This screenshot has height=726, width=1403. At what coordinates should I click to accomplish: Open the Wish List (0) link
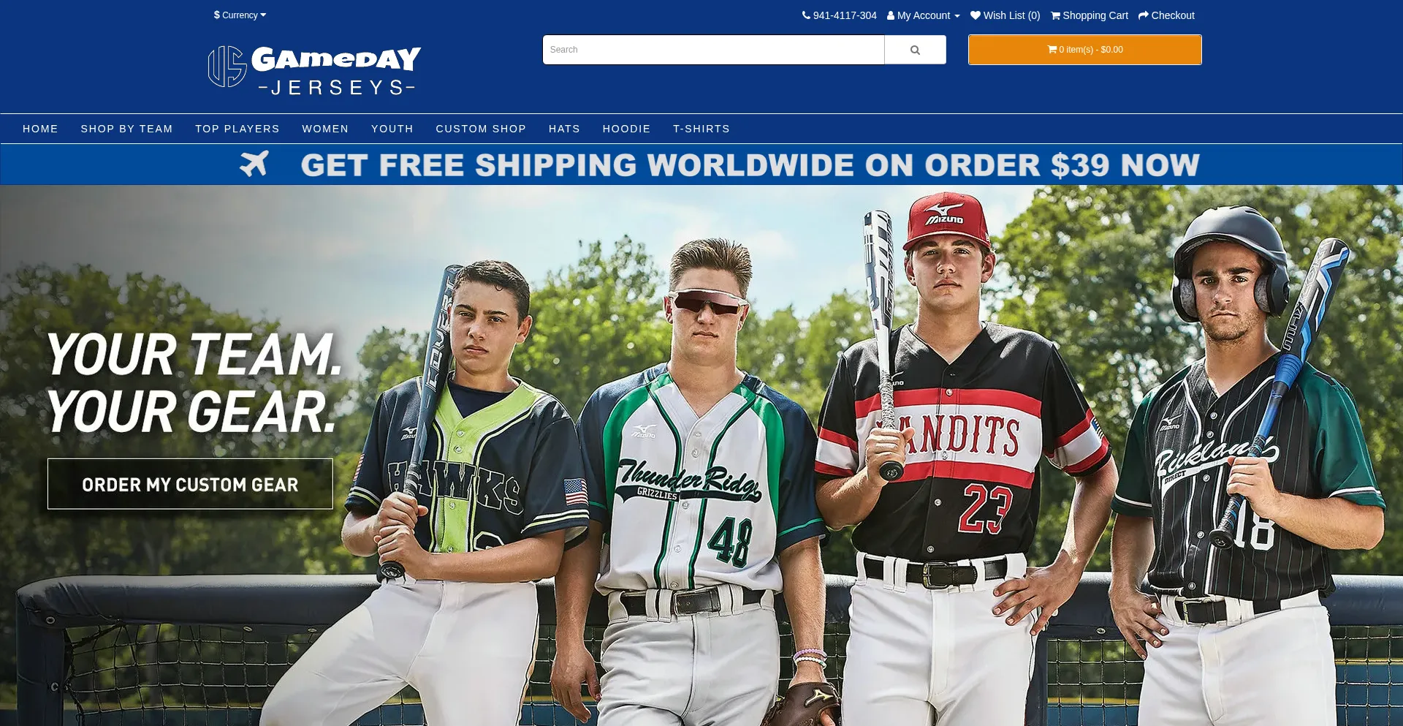(1005, 15)
